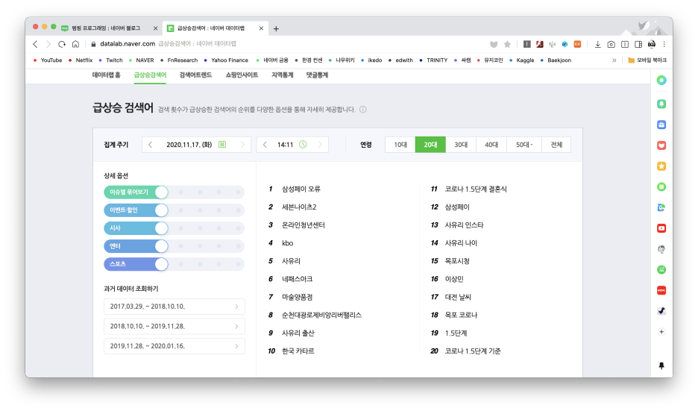Switch to the 네이버 블로그 browser tab
This screenshot has width=698, height=411.
109,28
